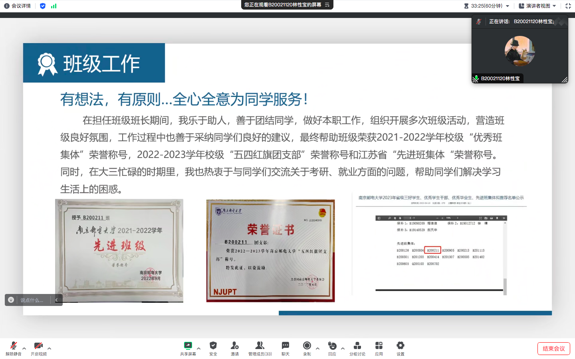Viewport: 575px width, 359px height.
Task: Toggle microphone with 解除静音
Action: click(x=14, y=348)
